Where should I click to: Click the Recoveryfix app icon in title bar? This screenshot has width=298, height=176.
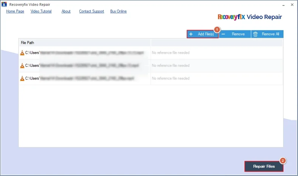pos(4,4)
